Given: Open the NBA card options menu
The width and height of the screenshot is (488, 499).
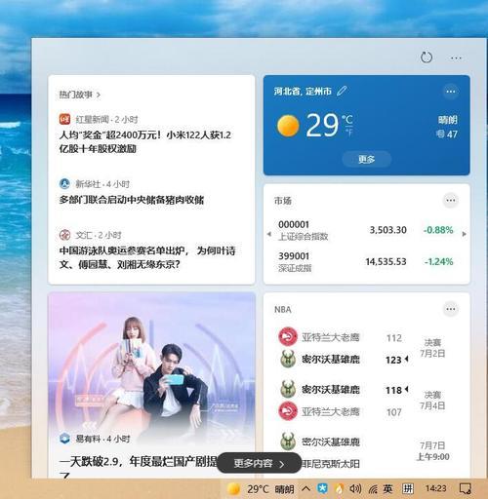Looking at the screenshot, I should click(x=451, y=309).
